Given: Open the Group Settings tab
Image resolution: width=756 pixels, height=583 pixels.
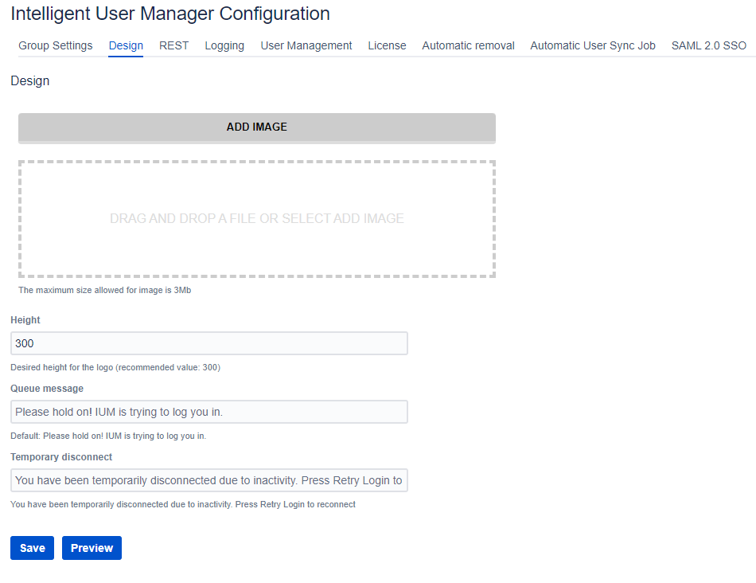Looking at the screenshot, I should point(56,45).
